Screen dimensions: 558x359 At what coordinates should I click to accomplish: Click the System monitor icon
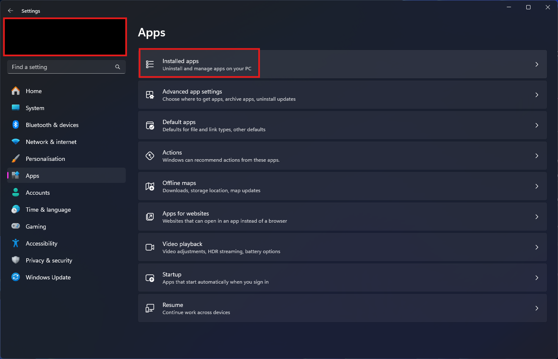pyautogui.click(x=16, y=108)
